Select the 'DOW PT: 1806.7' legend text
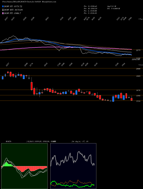The width and height of the screenshot is (143, 189). pos(13,13)
